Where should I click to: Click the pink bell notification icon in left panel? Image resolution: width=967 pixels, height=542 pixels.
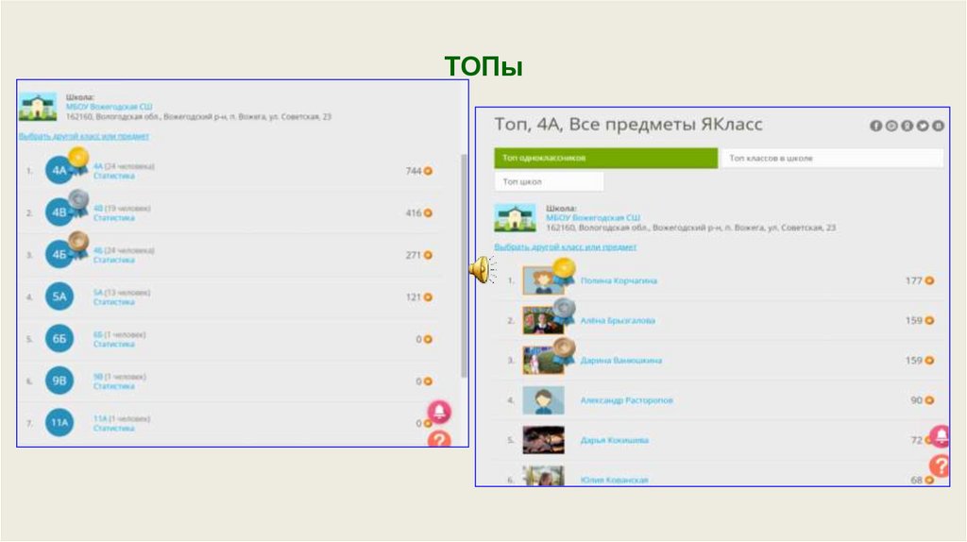click(439, 412)
